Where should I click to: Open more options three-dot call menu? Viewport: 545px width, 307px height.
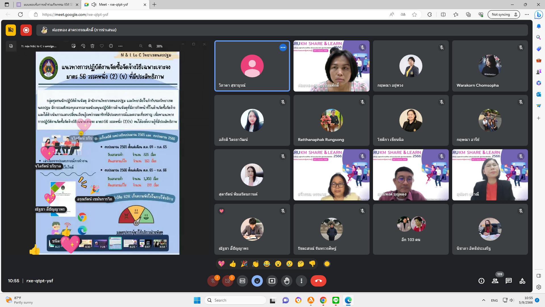coord(301,281)
